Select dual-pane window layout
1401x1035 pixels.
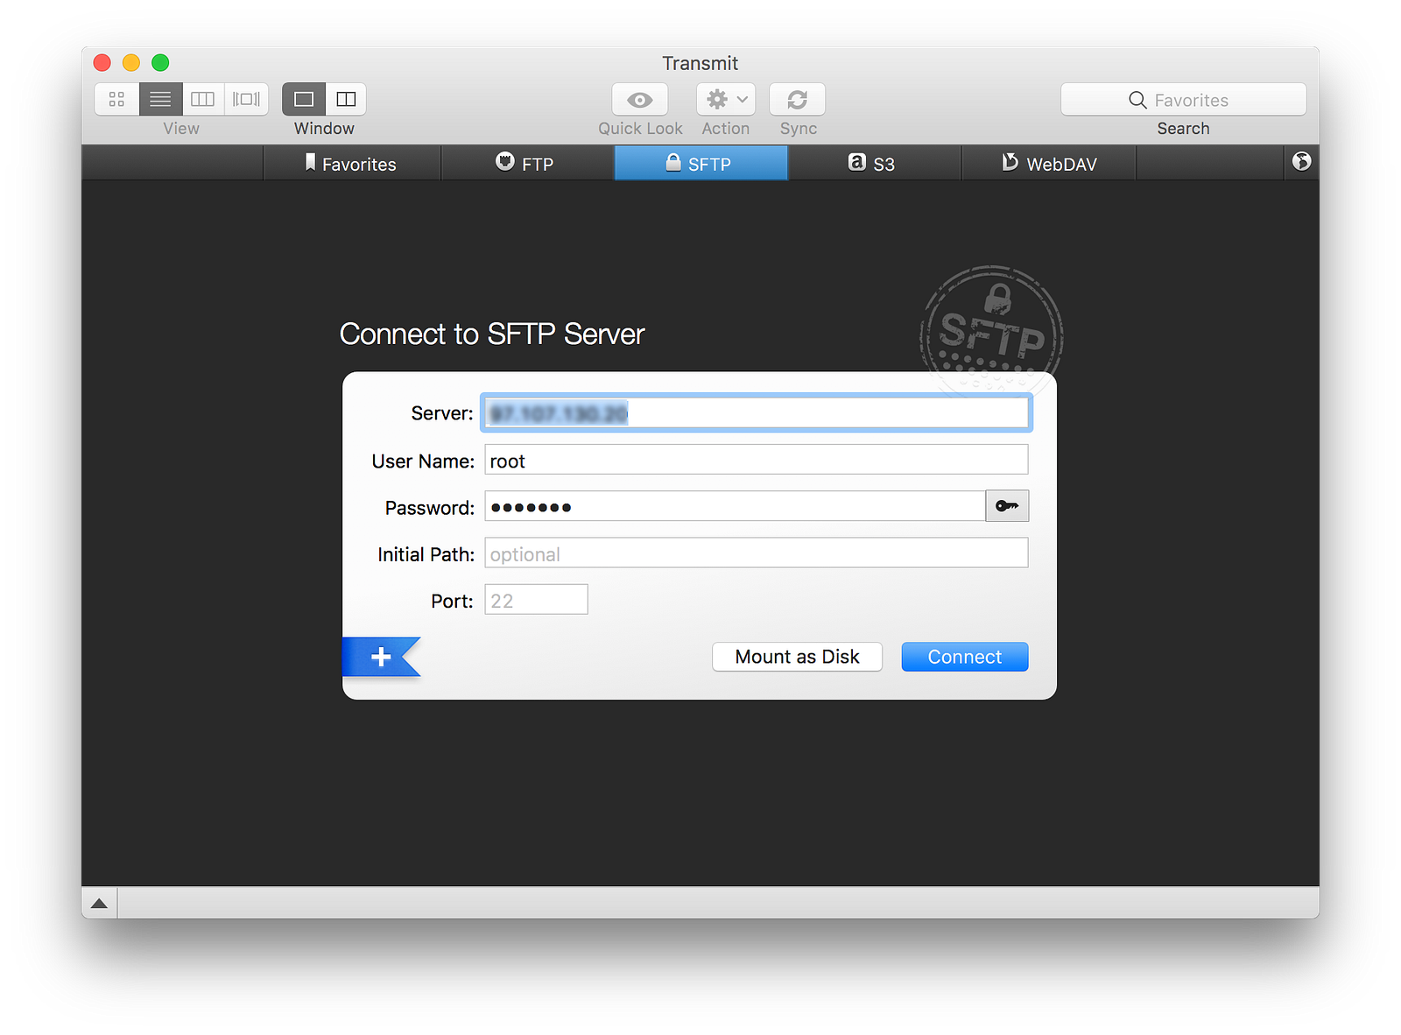[x=346, y=99]
